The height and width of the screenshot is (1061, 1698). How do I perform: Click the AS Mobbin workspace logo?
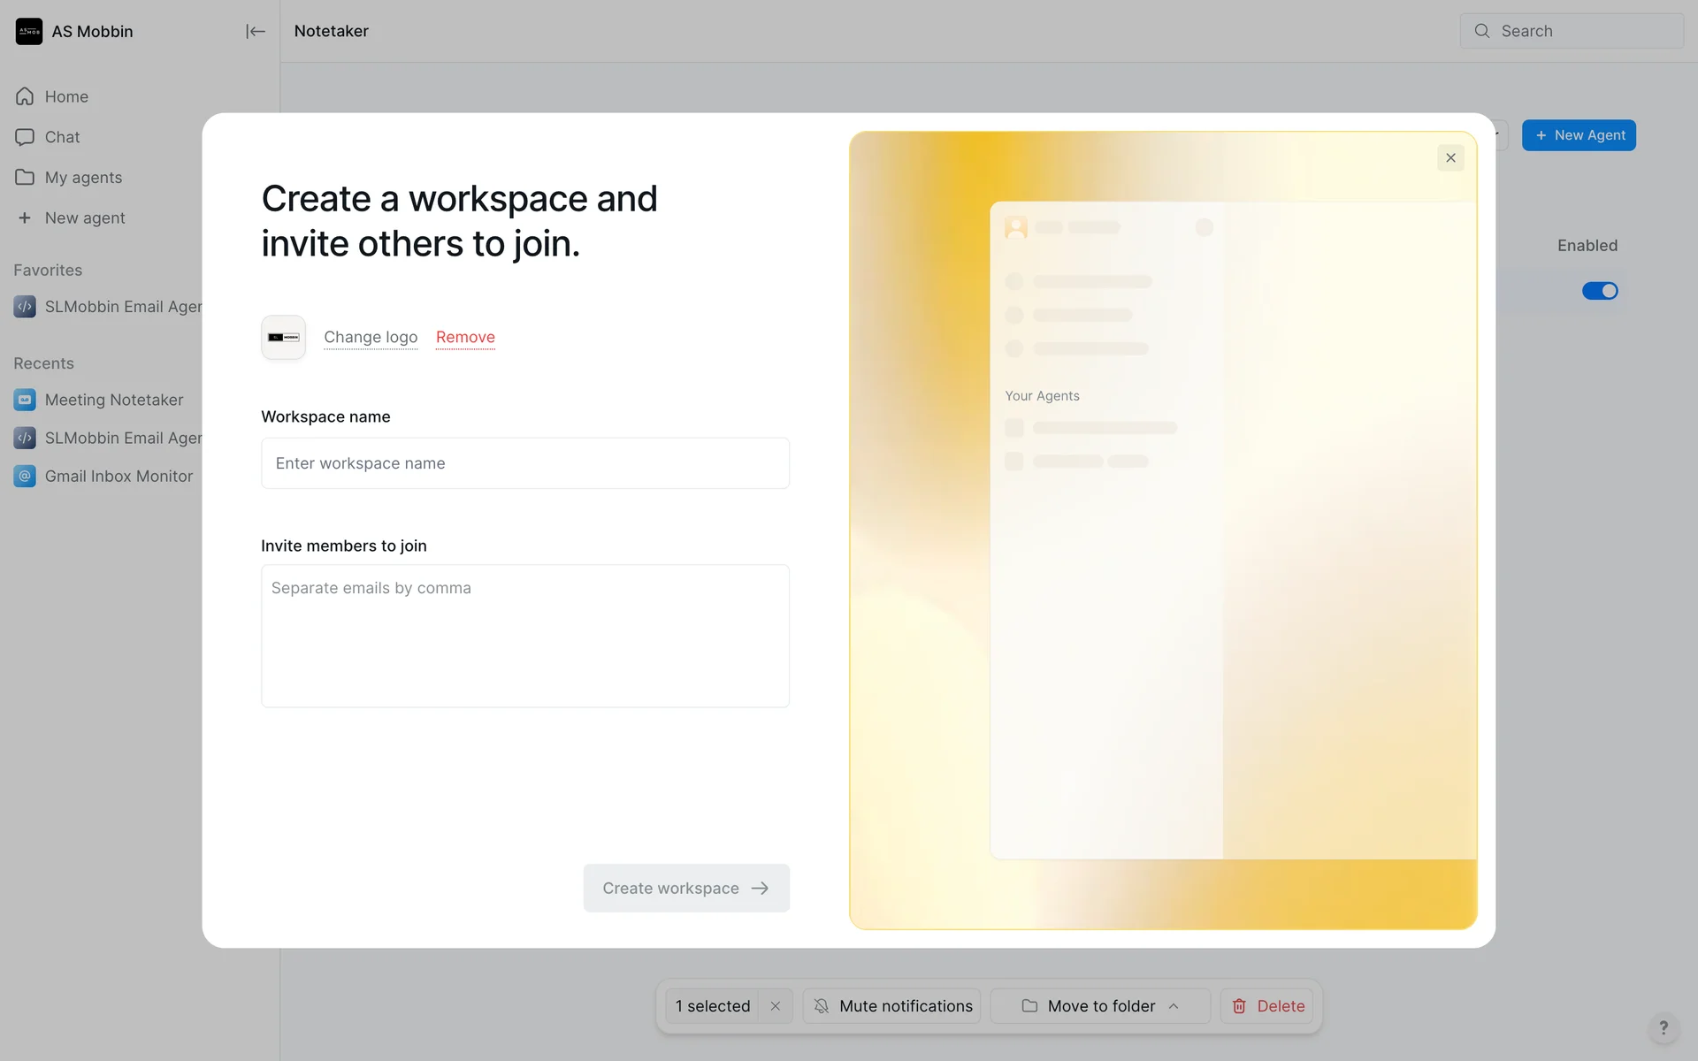coord(29,32)
